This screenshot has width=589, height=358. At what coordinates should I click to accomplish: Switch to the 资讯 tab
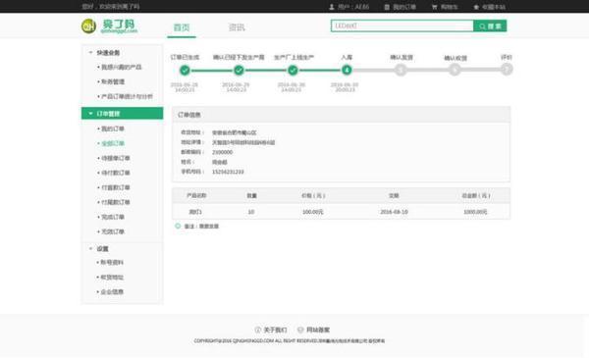click(x=237, y=27)
